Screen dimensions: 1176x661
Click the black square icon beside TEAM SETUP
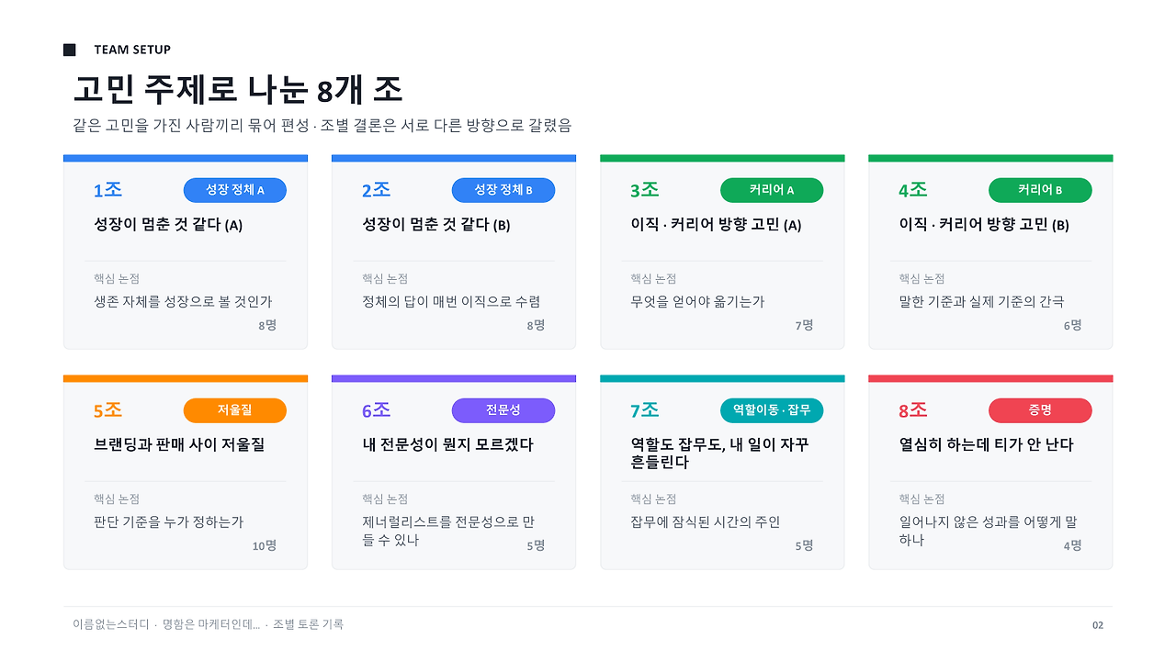(70, 50)
